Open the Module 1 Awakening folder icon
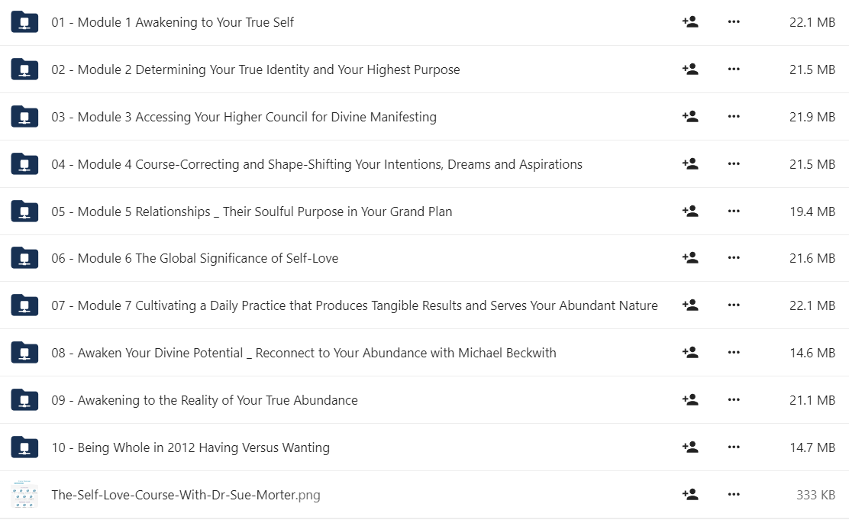 click(x=24, y=22)
